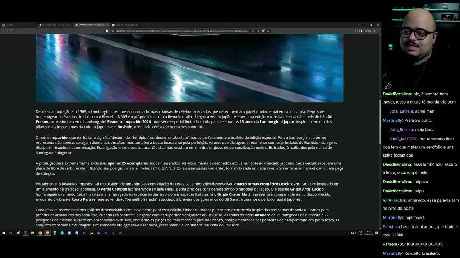Image resolution: width=460 pixels, height=258 pixels.
Task: Open the Calculator app in the taskbar
Action: pyautogui.click(x=55, y=233)
